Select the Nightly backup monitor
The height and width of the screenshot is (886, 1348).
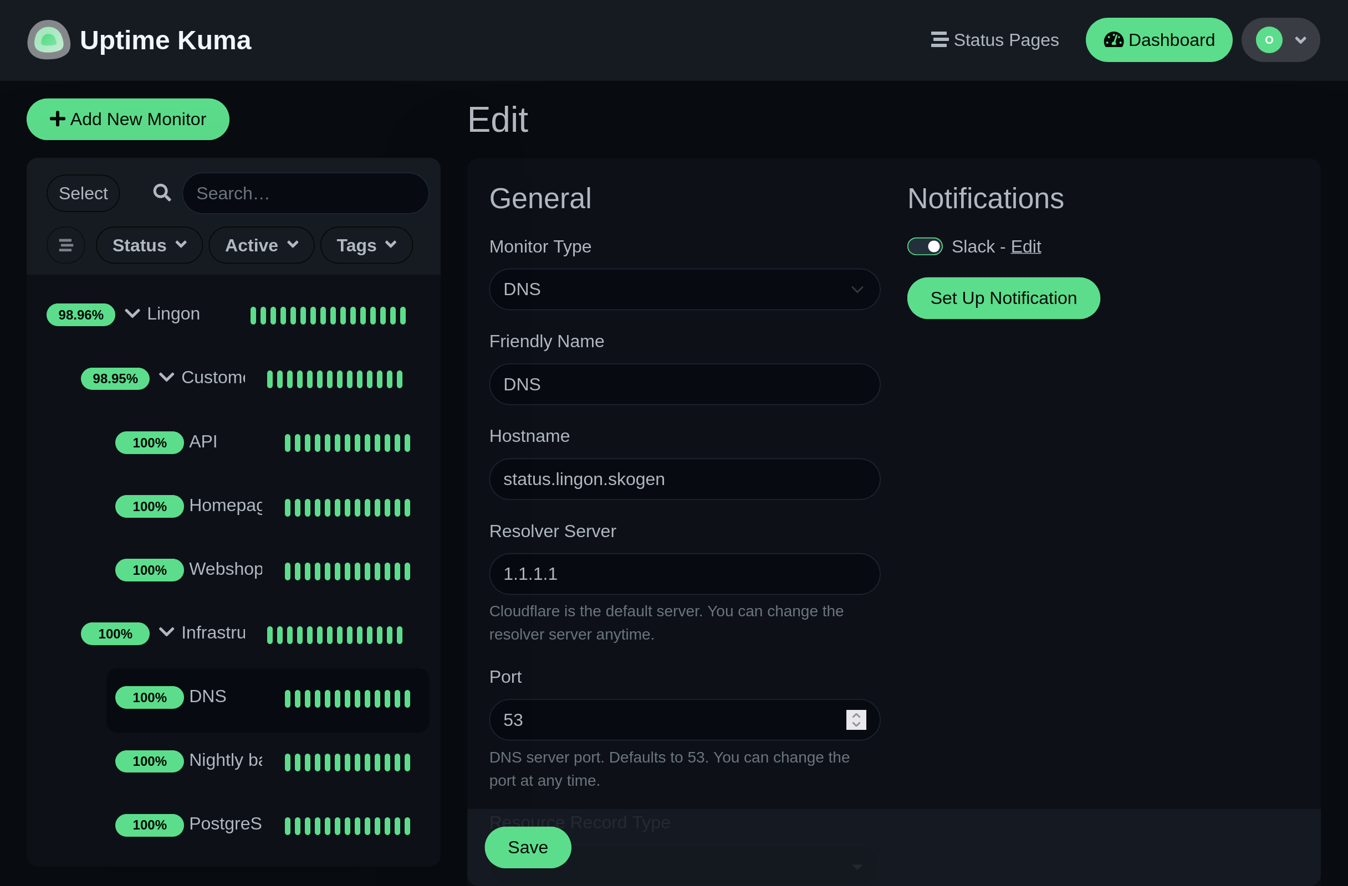[x=268, y=761]
